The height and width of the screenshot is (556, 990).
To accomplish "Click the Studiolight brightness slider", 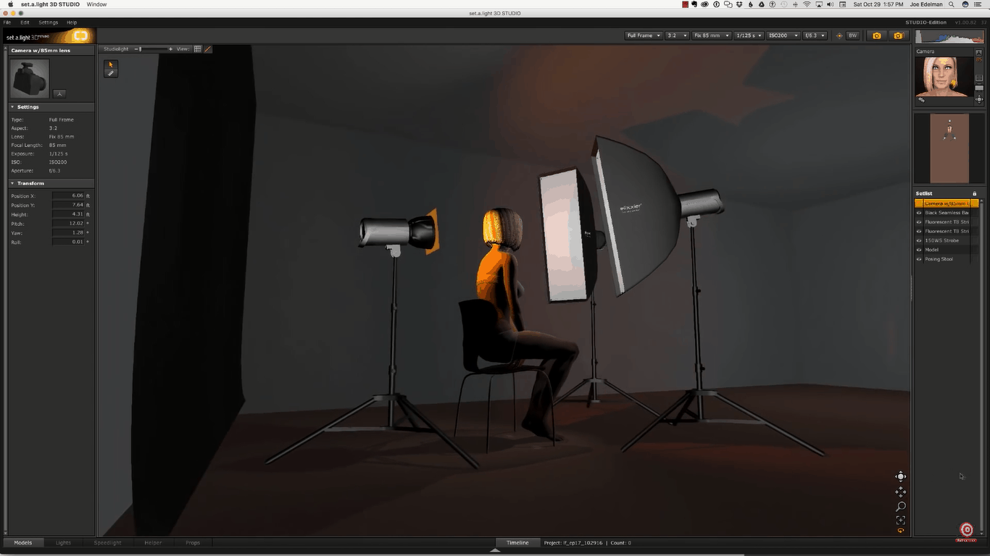I will point(153,49).
